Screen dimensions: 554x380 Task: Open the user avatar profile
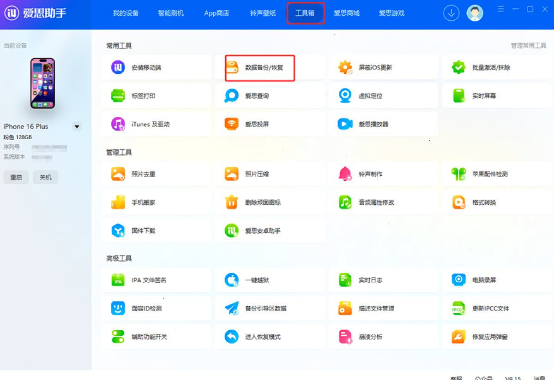tap(475, 13)
